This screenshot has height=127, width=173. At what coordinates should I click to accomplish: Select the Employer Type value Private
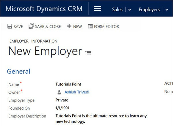(62, 100)
